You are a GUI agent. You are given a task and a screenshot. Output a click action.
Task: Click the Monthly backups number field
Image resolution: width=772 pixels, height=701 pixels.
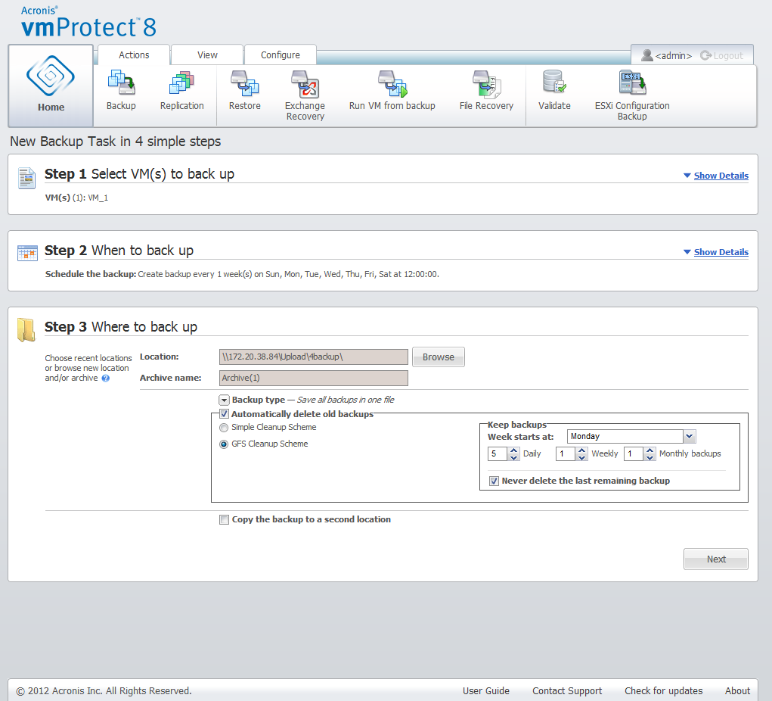634,453
